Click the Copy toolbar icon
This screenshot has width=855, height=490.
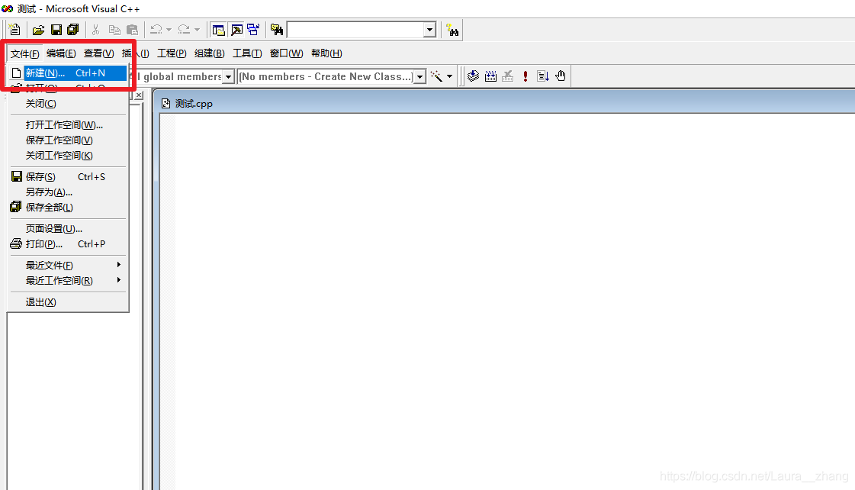coord(114,30)
